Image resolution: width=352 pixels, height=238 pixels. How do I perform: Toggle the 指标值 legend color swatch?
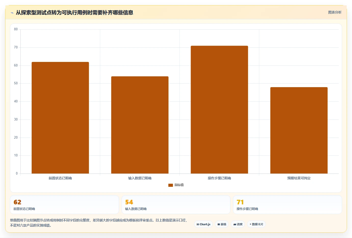click(171, 185)
